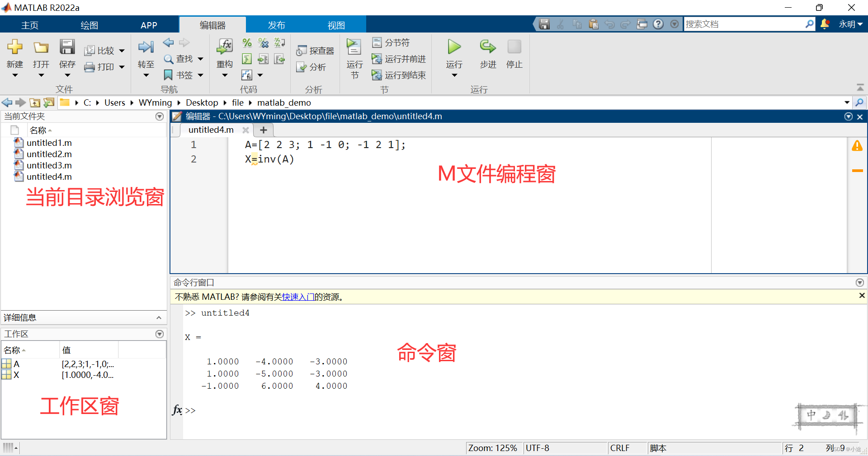Viewport: 868px width, 456px height.
Task: Click the browse for folder icon
Action: 49,102
